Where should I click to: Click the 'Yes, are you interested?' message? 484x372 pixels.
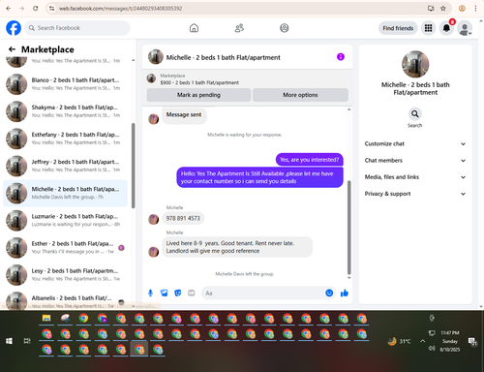click(309, 160)
